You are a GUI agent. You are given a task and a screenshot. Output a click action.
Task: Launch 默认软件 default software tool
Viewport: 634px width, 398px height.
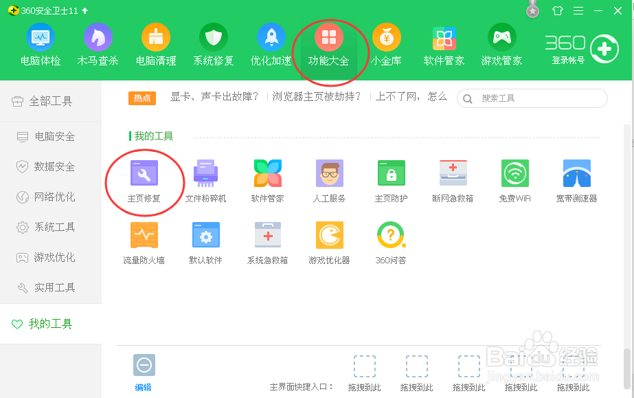[205, 243]
